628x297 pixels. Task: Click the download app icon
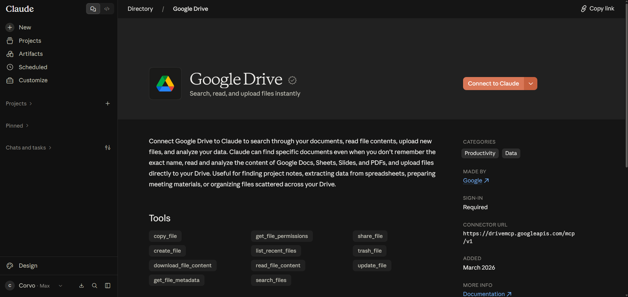(x=82, y=286)
